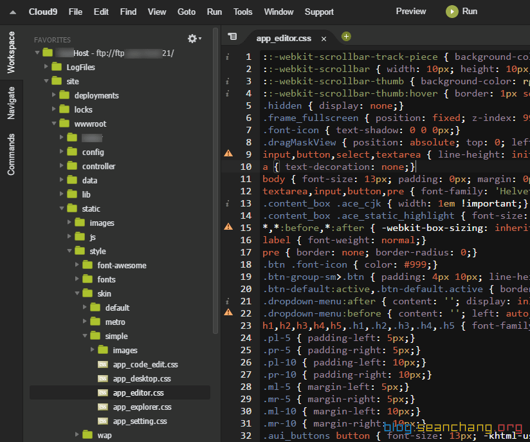Image resolution: width=530 pixels, height=442 pixels.
Task: Select the data folder label
Action: 90,181
